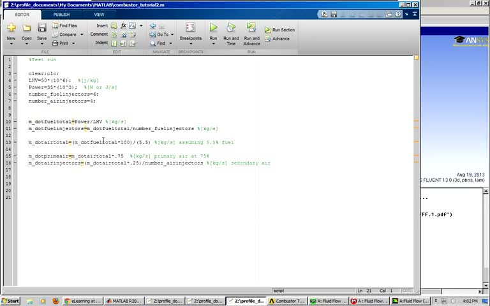This screenshot has width=490, height=306.
Task: Click the orange warning marker for line 13
Action: (x=416, y=142)
